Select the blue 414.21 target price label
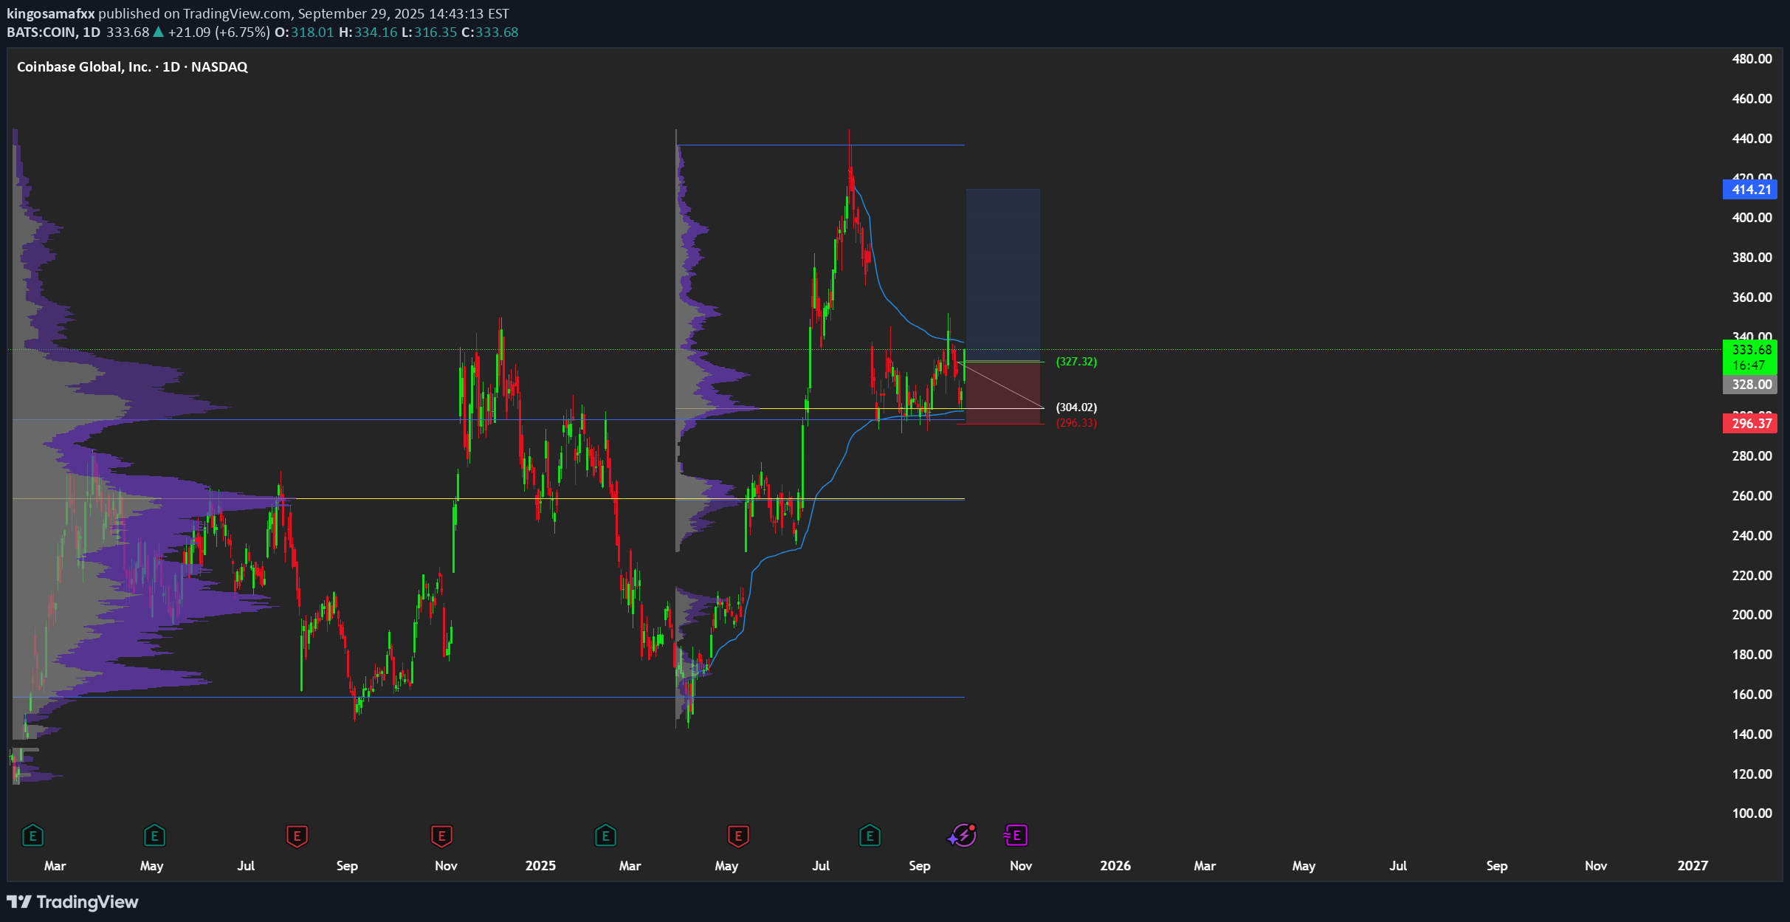The image size is (1790, 922). (x=1750, y=190)
